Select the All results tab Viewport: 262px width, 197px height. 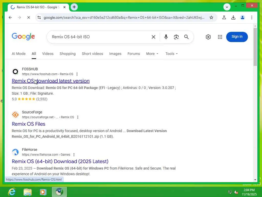point(34,54)
